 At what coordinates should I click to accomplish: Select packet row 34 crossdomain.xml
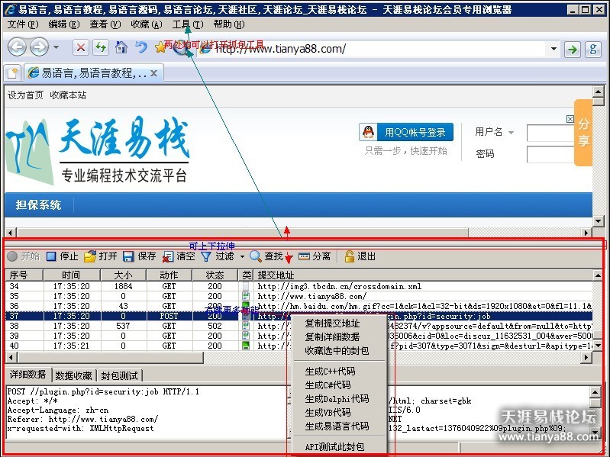[x=299, y=286]
